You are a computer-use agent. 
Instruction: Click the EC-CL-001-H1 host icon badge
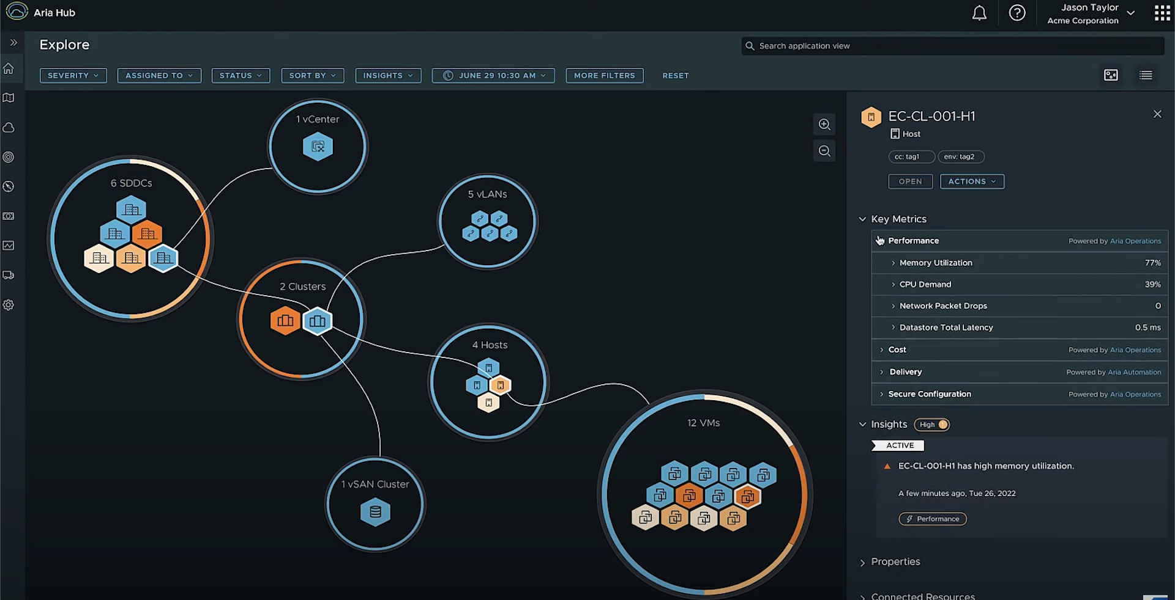point(871,117)
